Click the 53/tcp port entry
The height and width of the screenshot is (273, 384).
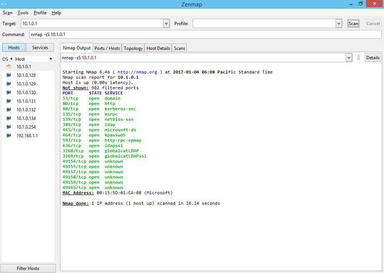[x=70, y=98]
